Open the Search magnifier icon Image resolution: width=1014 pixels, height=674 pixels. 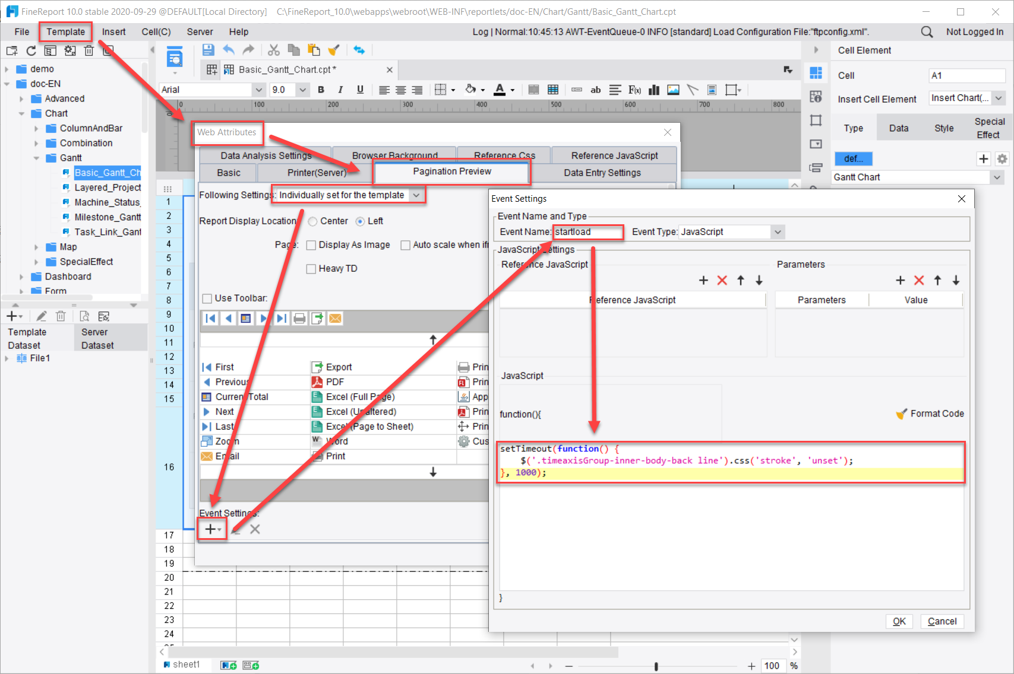click(927, 32)
